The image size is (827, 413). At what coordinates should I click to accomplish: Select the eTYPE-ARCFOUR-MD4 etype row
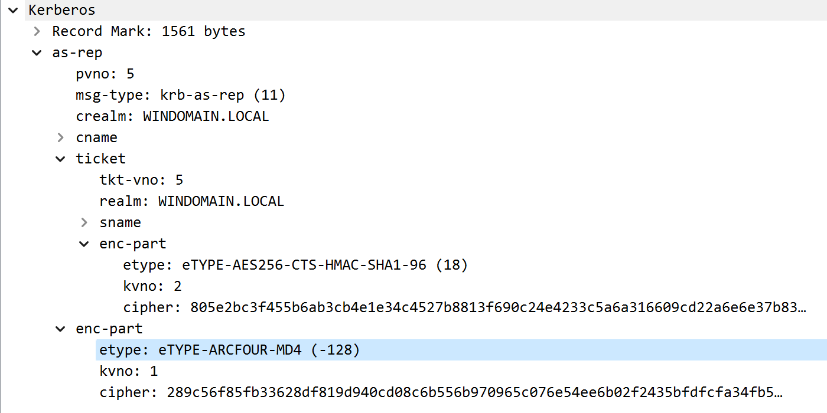[x=229, y=350]
